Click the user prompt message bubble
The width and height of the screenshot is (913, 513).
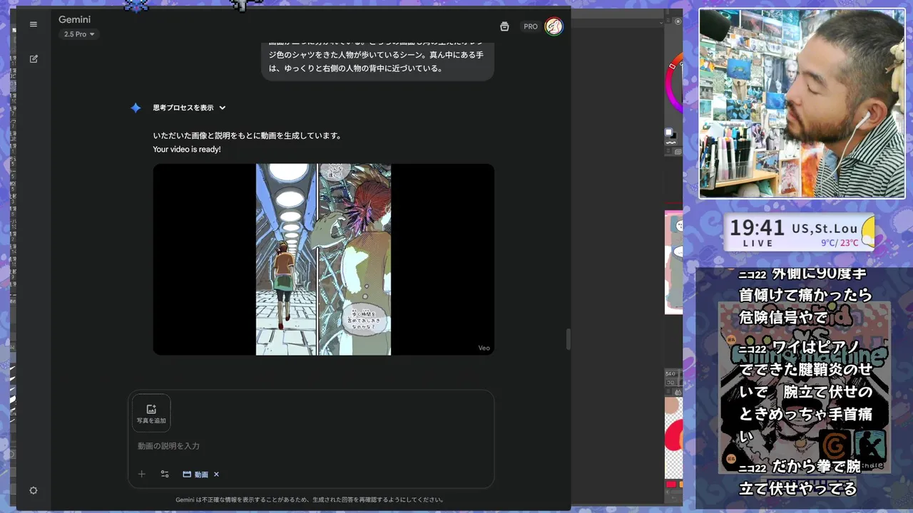[x=377, y=61]
